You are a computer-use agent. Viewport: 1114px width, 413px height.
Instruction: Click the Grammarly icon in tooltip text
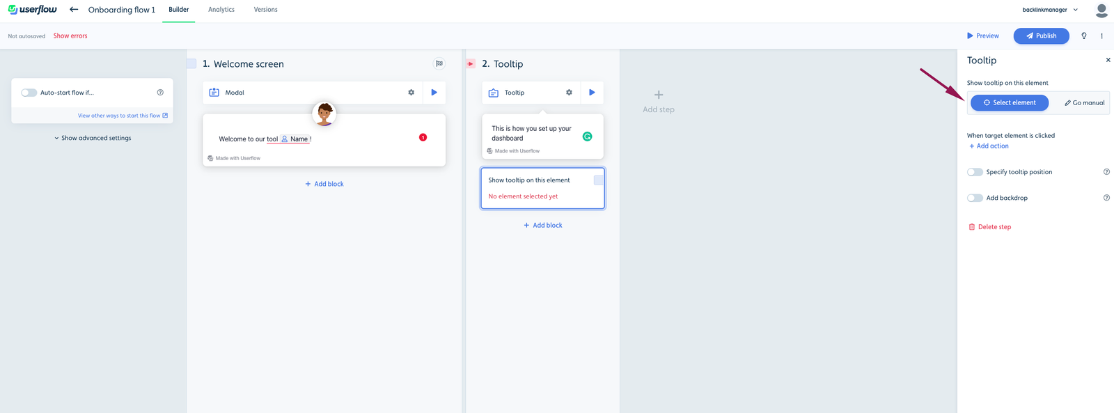point(587,137)
